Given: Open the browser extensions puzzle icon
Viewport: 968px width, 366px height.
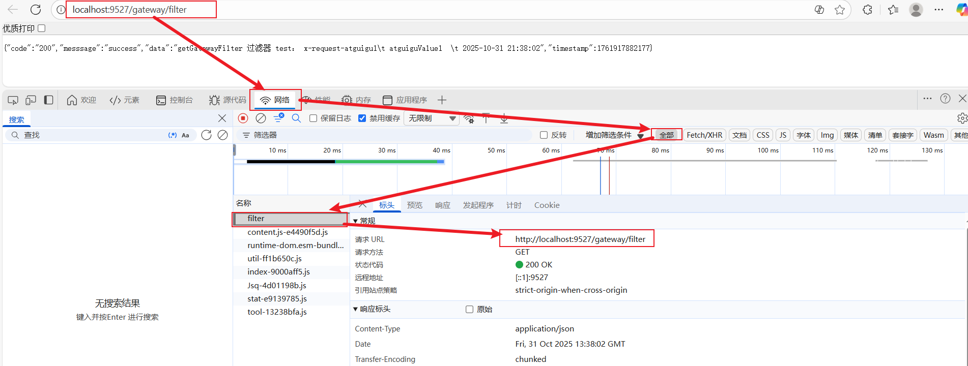Looking at the screenshot, I should (x=868, y=10).
